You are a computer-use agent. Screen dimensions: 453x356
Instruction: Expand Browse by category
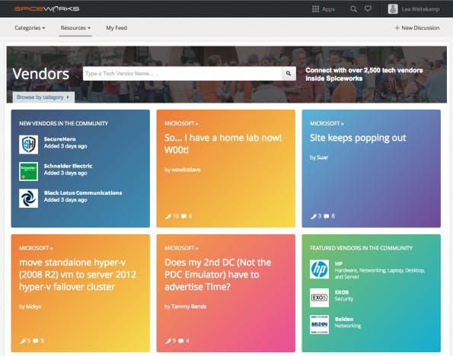pos(43,97)
